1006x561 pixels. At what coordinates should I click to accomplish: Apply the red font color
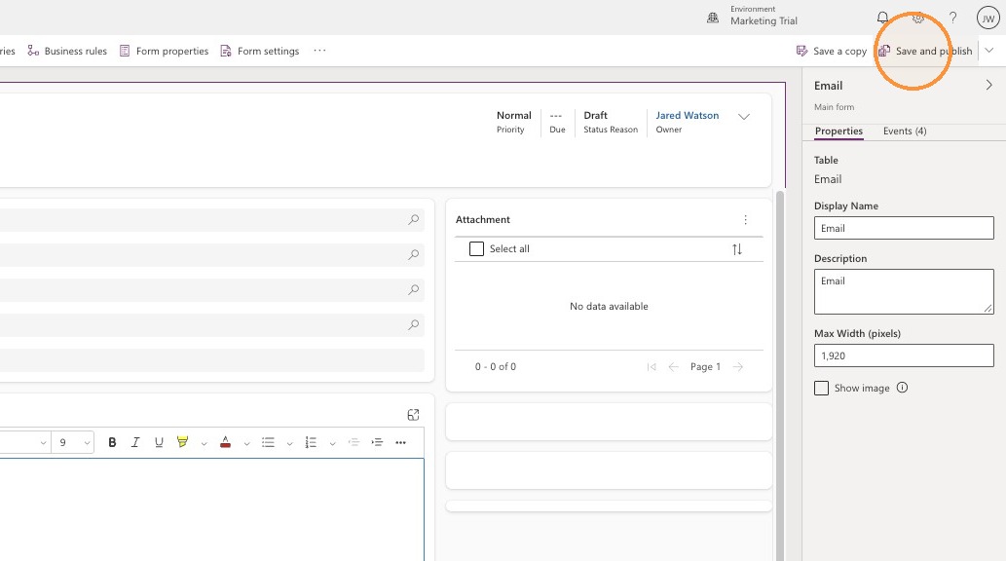(x=225, y=442)
